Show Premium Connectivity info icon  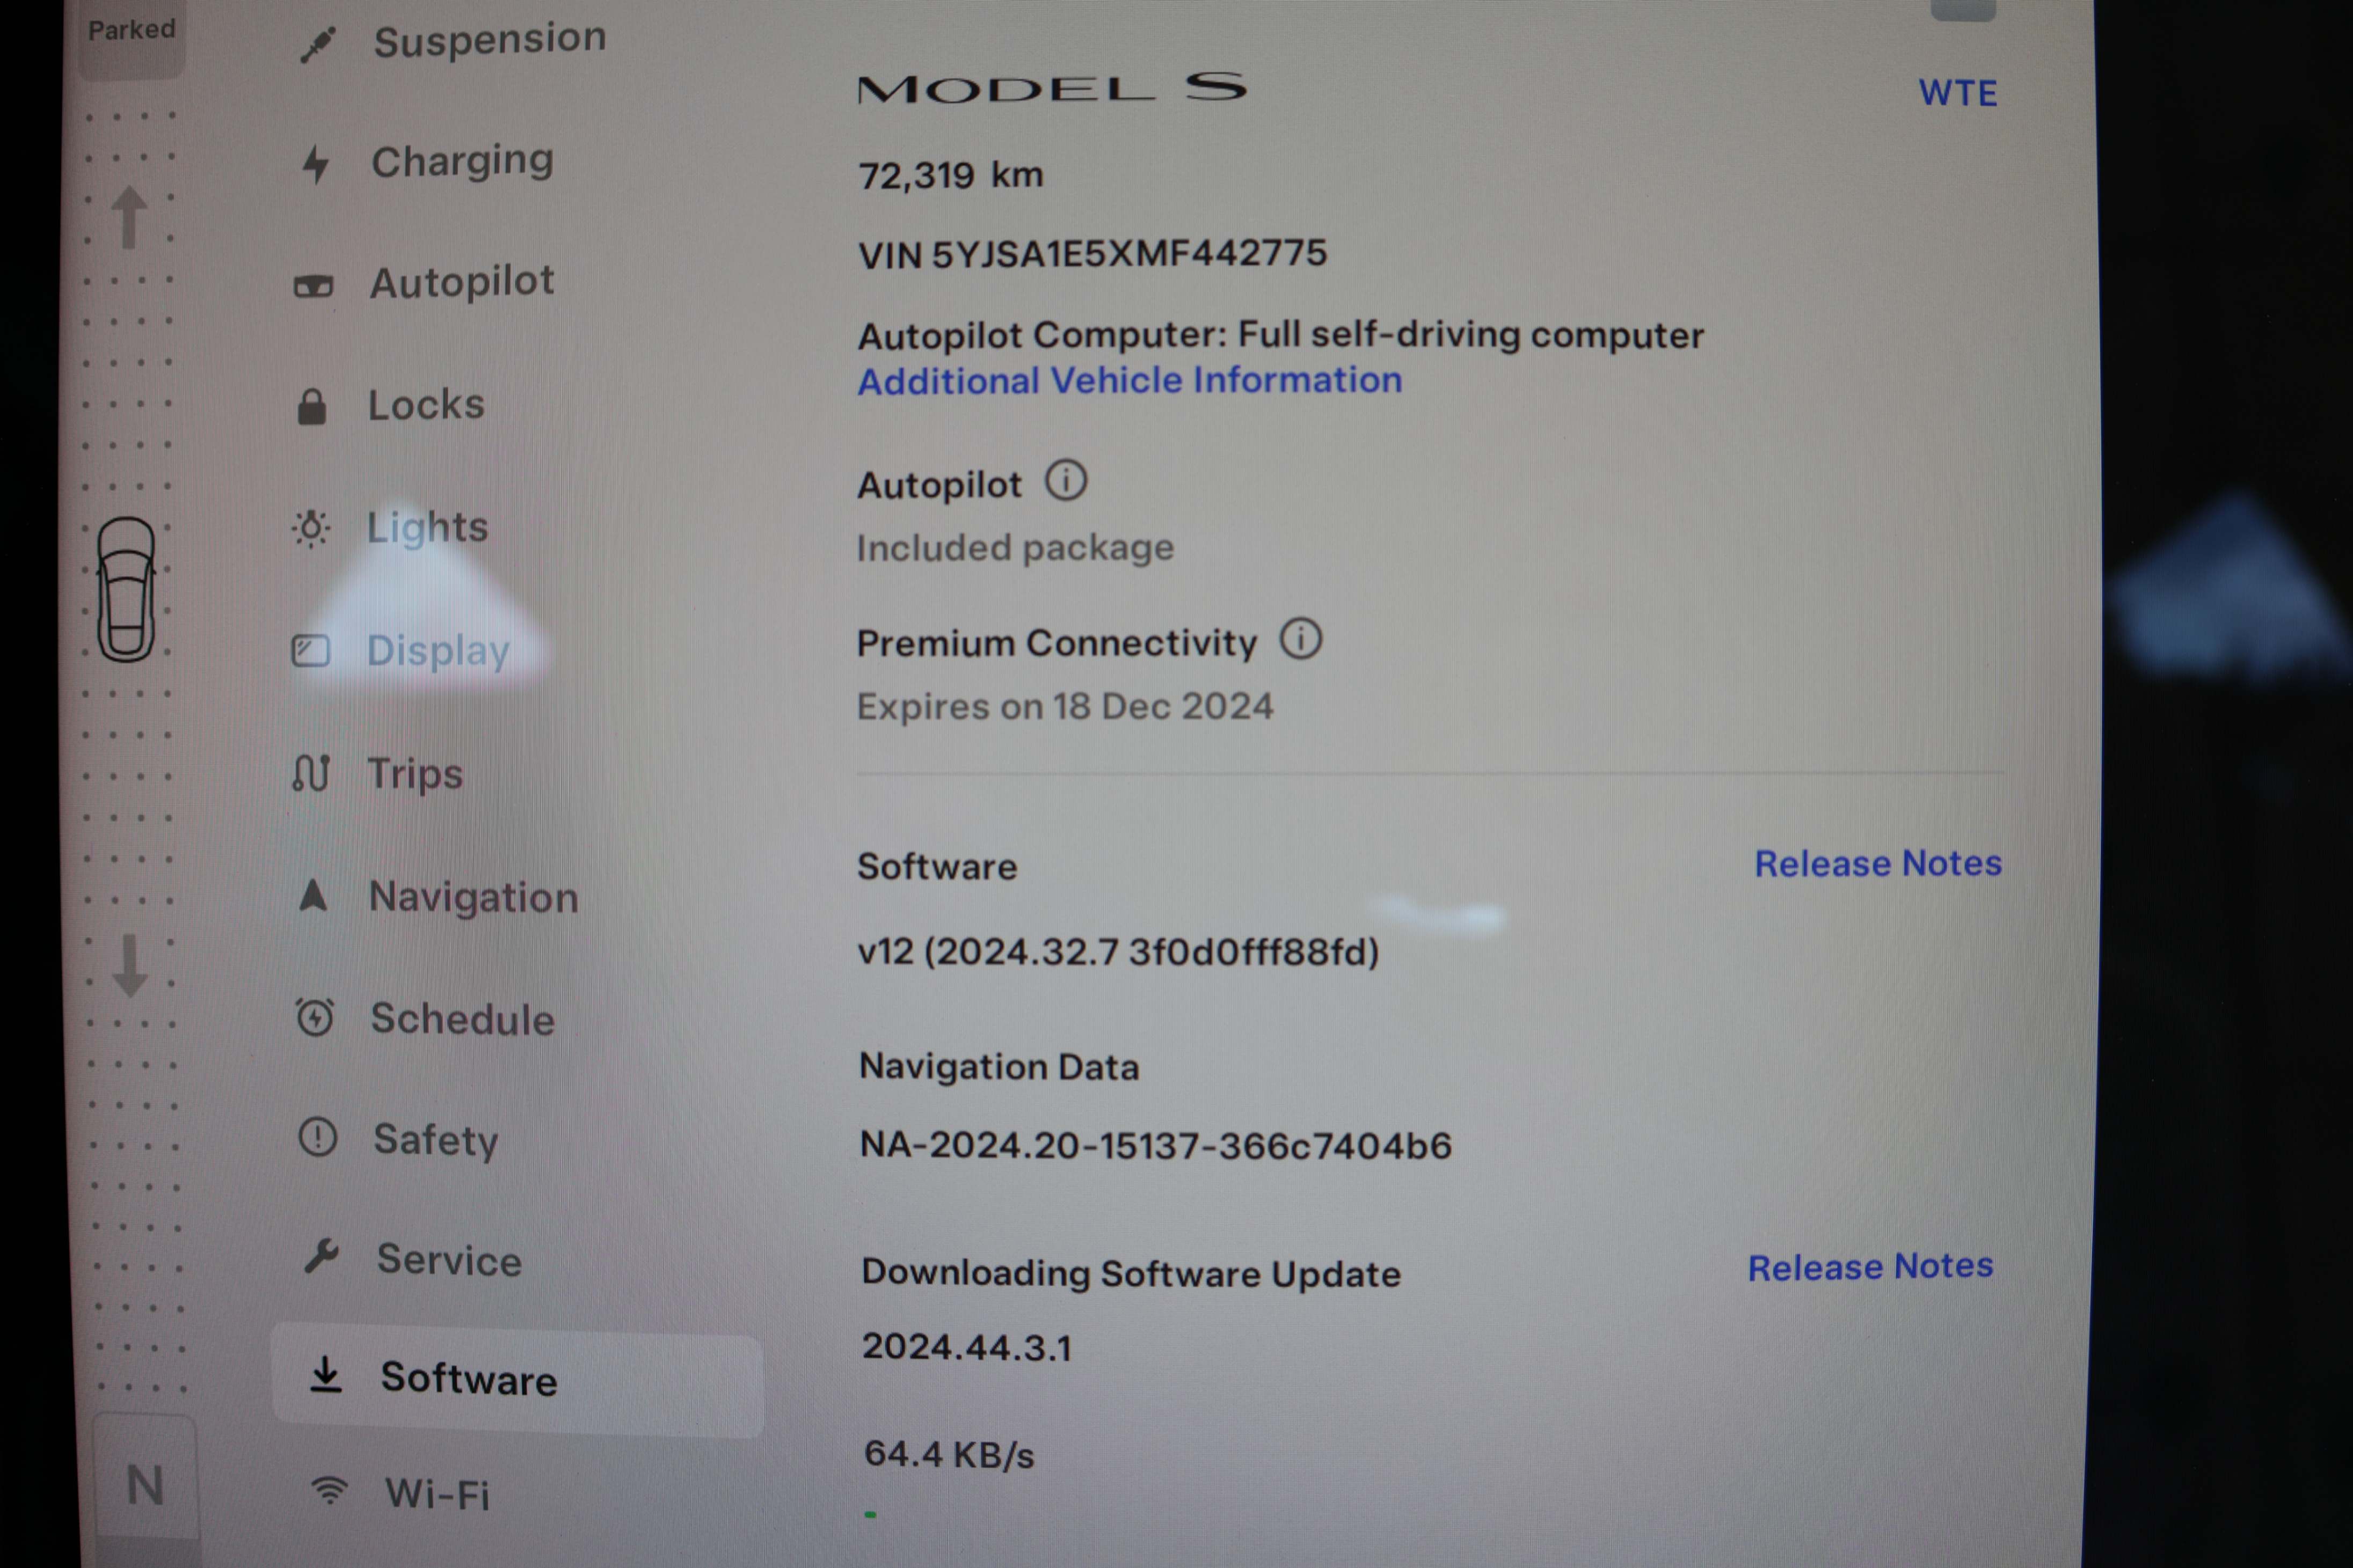1301,639
